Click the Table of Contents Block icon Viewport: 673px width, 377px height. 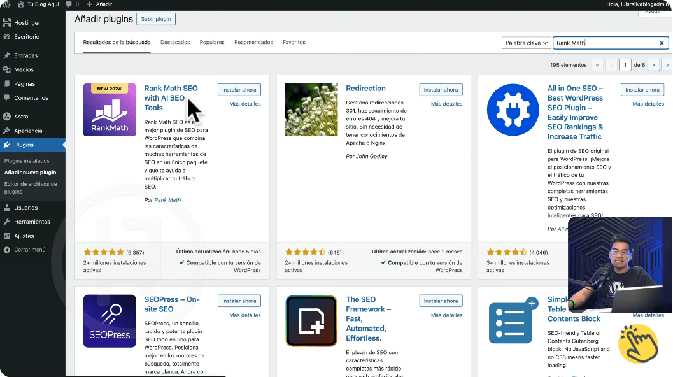513,321
